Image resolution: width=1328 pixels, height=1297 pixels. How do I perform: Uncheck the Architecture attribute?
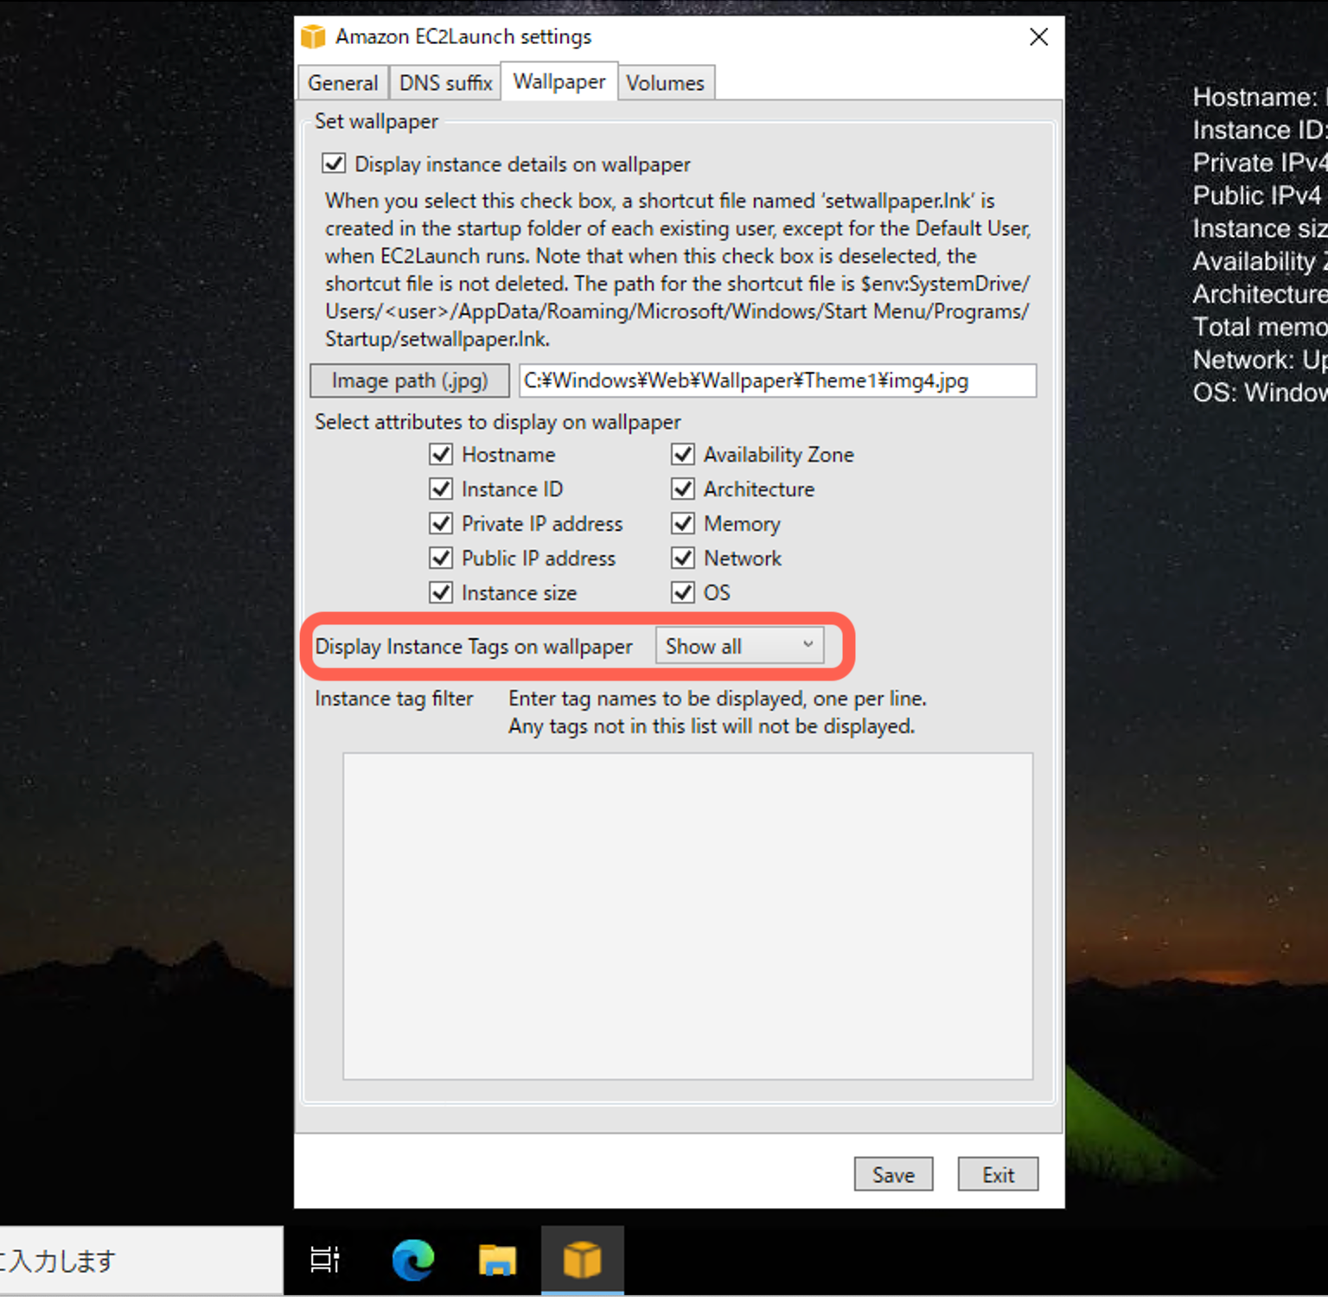(x=683, y=489)
